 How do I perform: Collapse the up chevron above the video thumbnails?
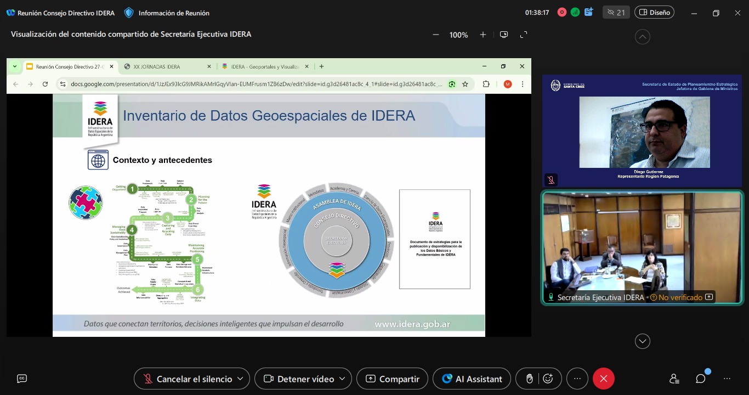coord(642,37)
